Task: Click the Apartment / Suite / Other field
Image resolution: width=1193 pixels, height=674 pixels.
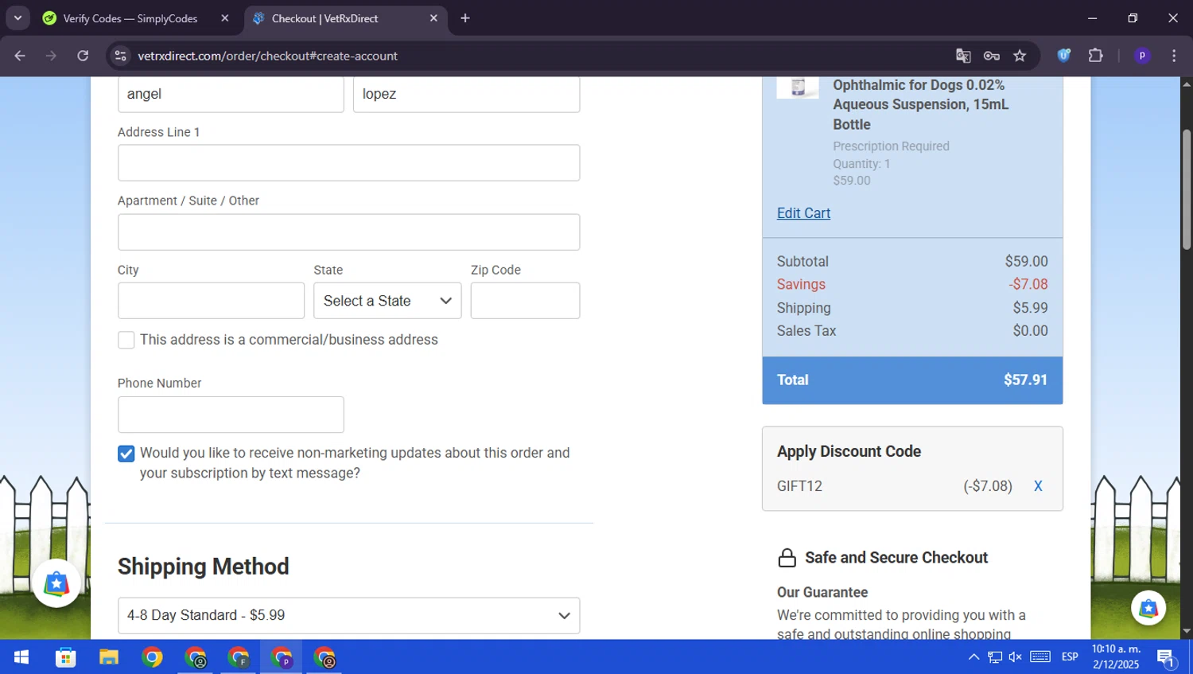Action: 348,232
